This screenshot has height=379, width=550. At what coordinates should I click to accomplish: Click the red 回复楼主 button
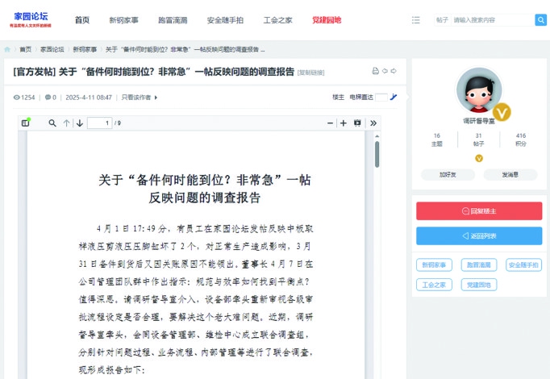(x=479, y=211)
